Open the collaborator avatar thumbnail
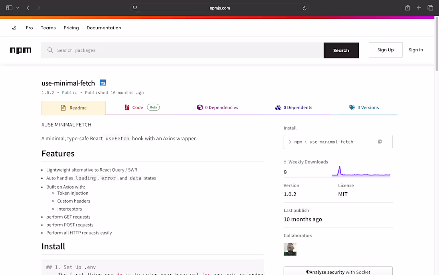Screen dimensions: 439x275 (290, 249)
